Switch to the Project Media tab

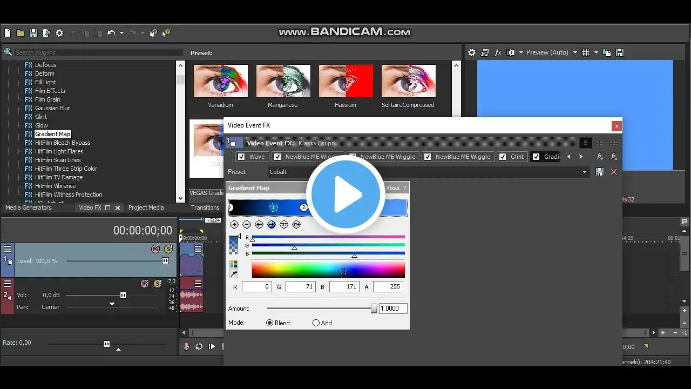146,207
